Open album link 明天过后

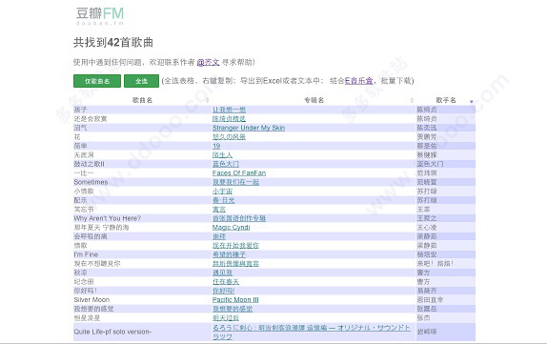click(226, 318)
